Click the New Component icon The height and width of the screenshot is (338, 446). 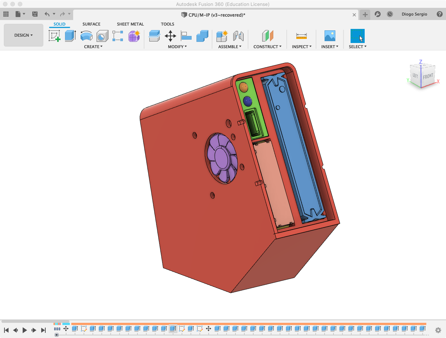coord(222,36)
